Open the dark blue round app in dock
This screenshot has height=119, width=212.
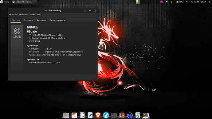pos(130,115)
